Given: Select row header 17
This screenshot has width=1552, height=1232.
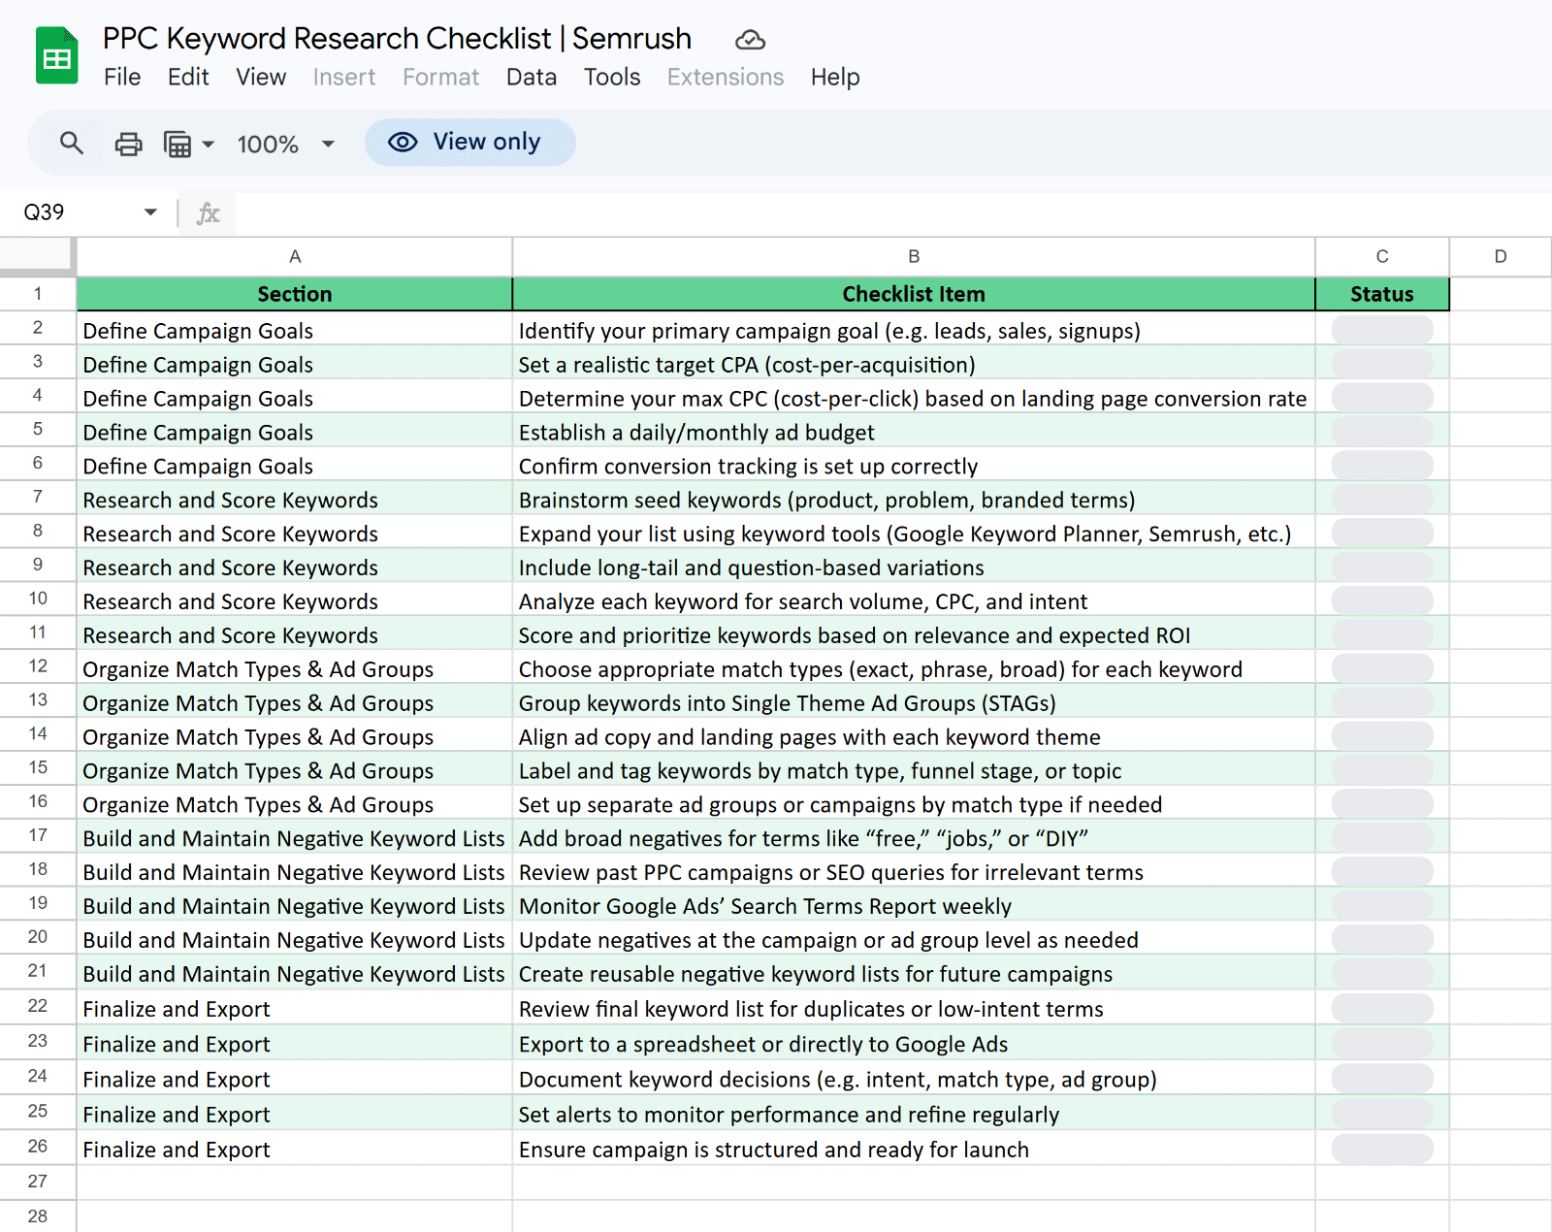Looking at the screenshot, I should click(x=37, y=835).
